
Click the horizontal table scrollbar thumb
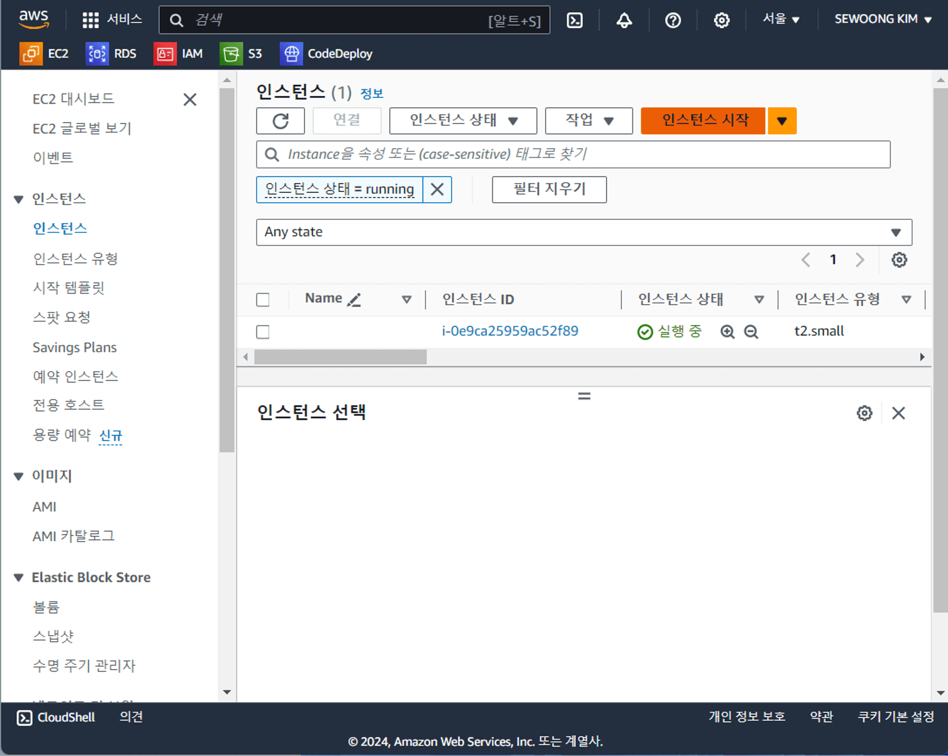340,357
